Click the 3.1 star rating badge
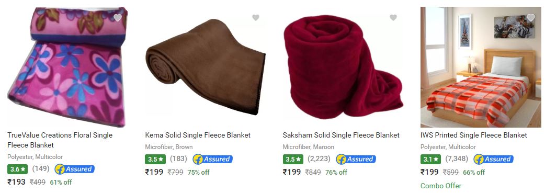The height and width of the screenshot is (193, 545). 430,160
